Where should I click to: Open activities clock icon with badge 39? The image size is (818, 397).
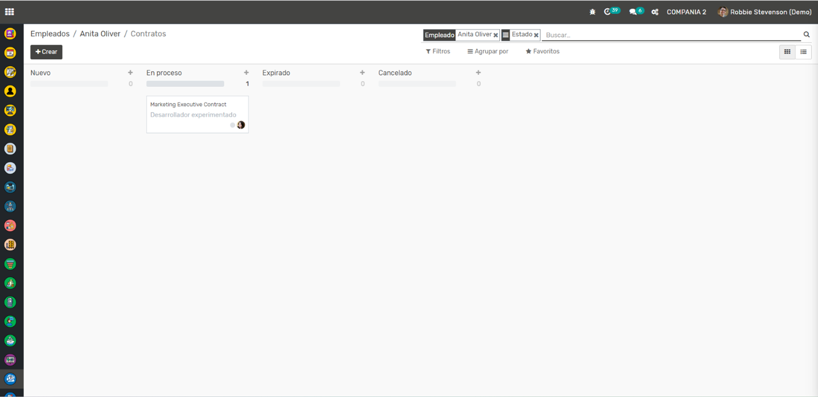(608, 12)
